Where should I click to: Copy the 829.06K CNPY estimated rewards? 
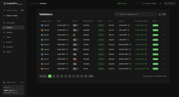point(148,69)
